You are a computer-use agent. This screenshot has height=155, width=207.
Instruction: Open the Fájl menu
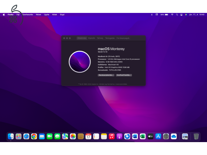[x=18, y=15]
